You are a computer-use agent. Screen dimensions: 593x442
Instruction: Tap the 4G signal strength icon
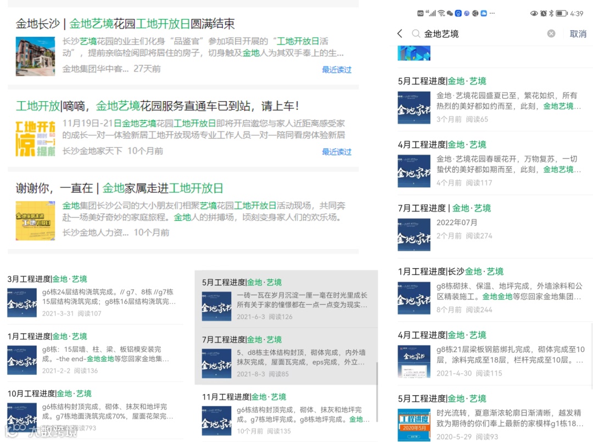pyautogui.click(x=430, y=13)
